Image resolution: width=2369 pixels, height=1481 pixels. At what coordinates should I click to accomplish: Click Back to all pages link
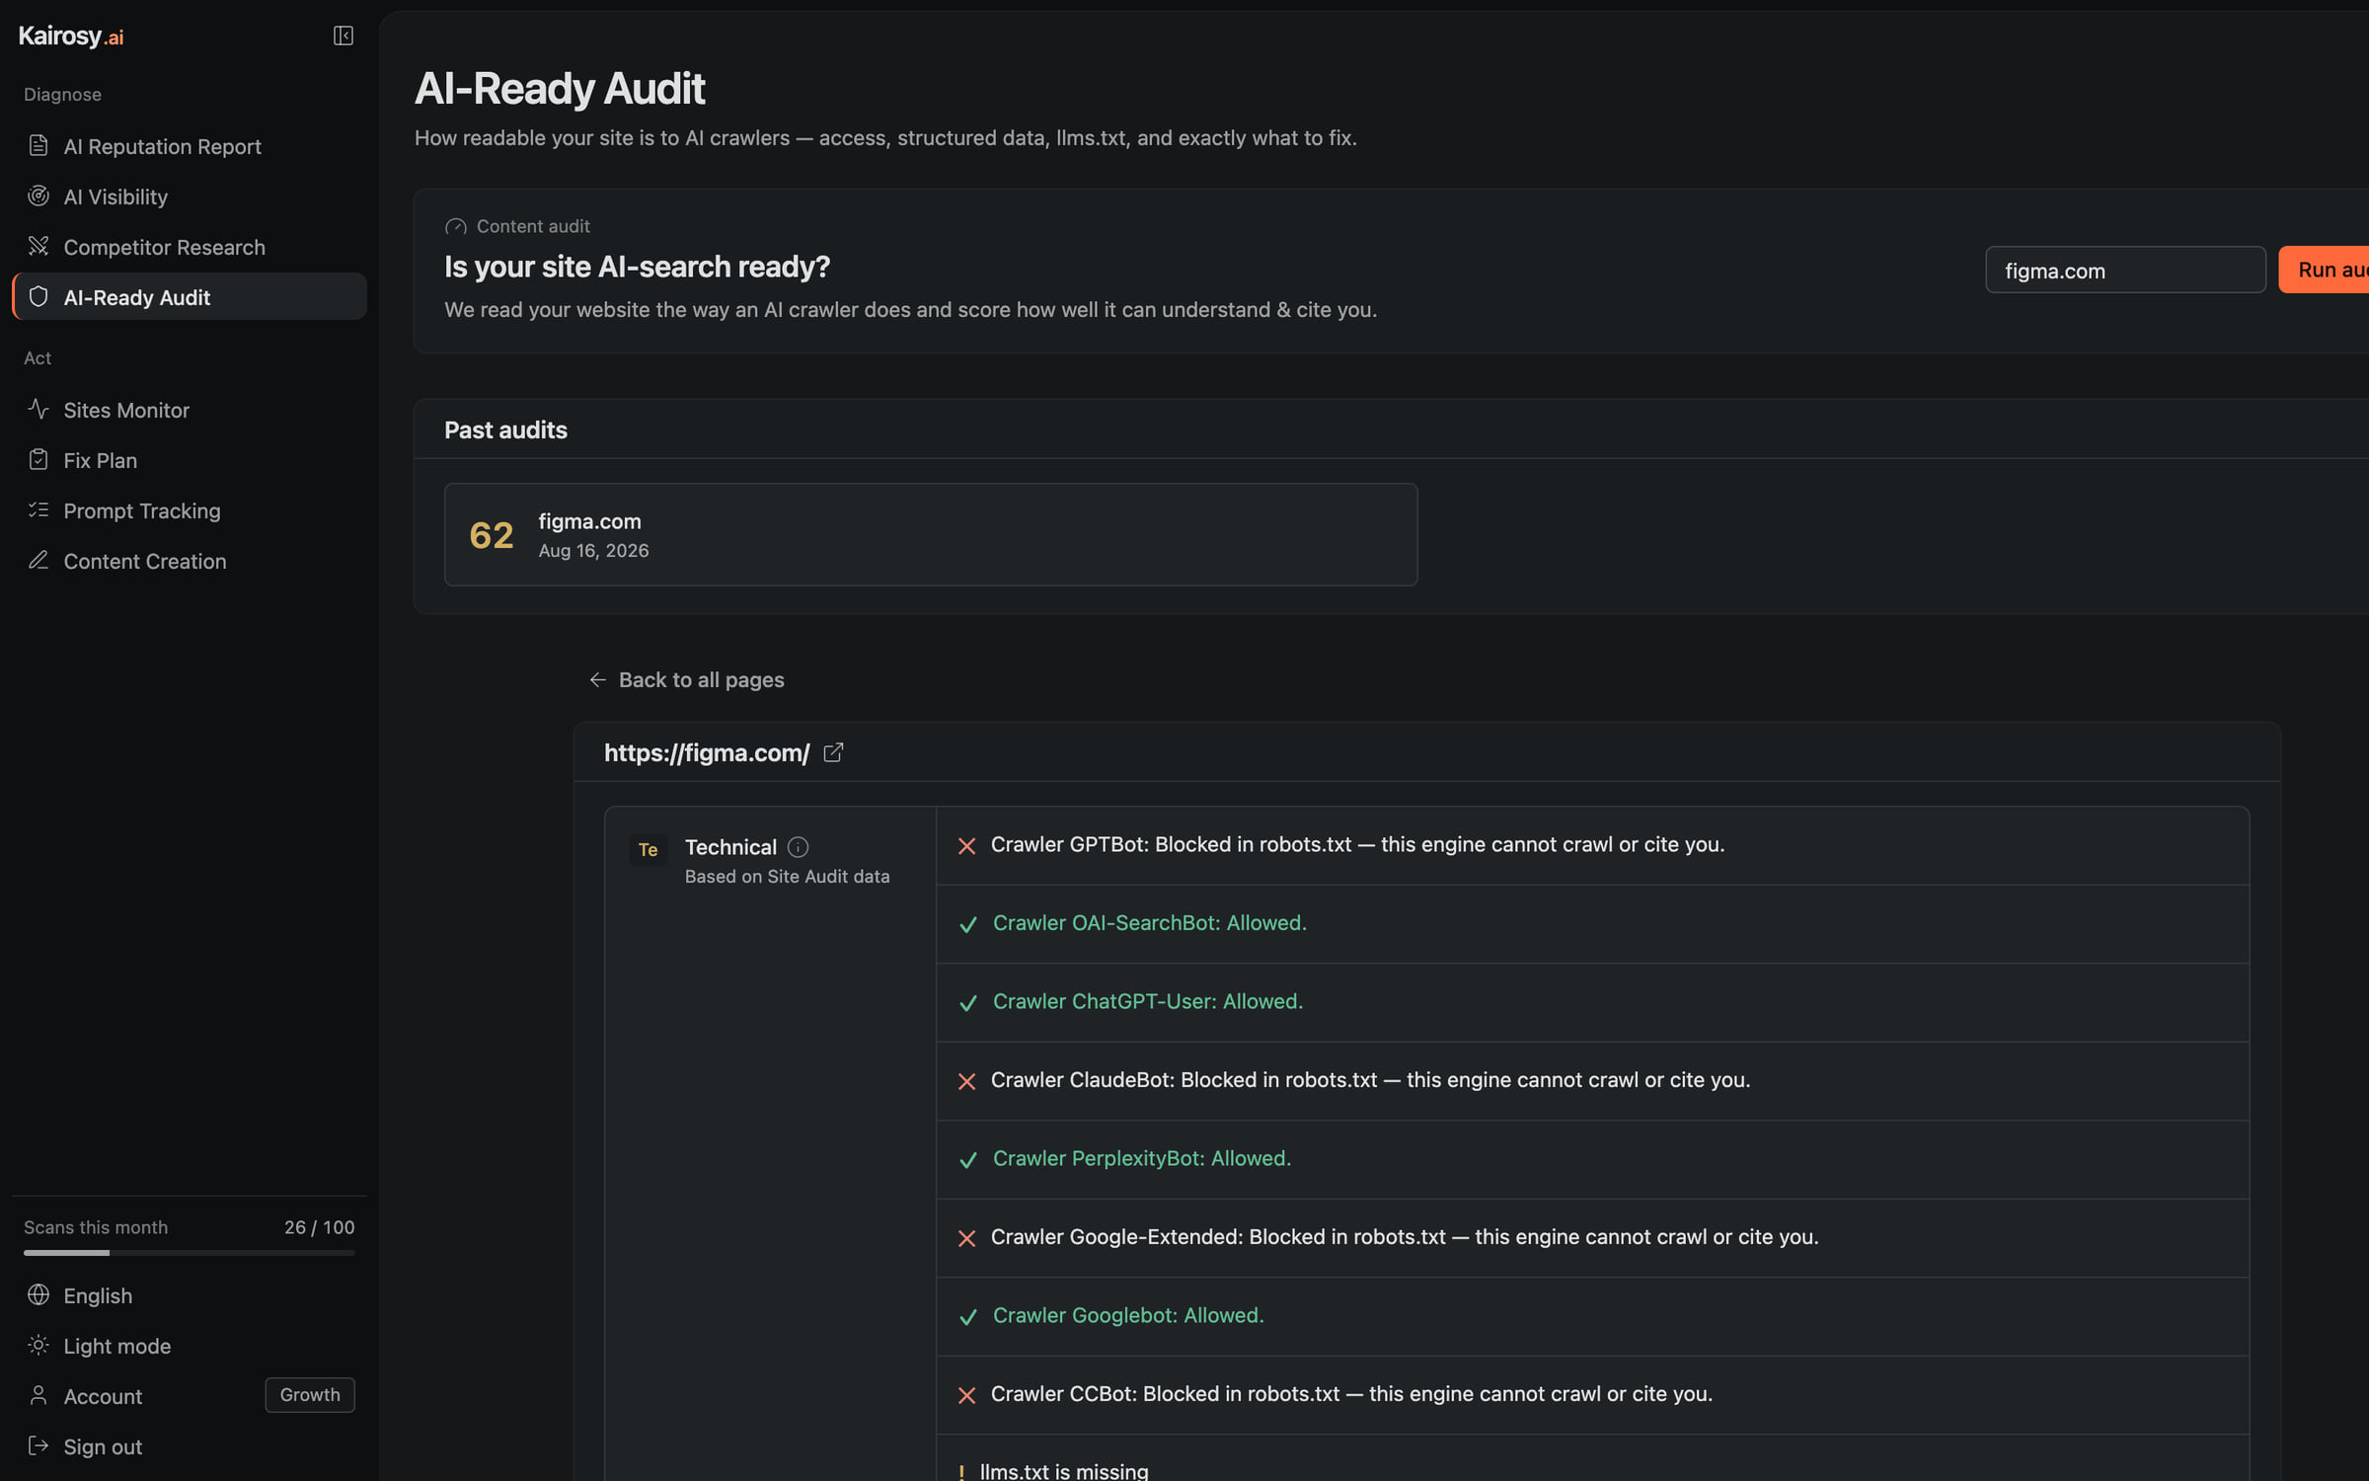pyautogui.click(x=686, y=679)
